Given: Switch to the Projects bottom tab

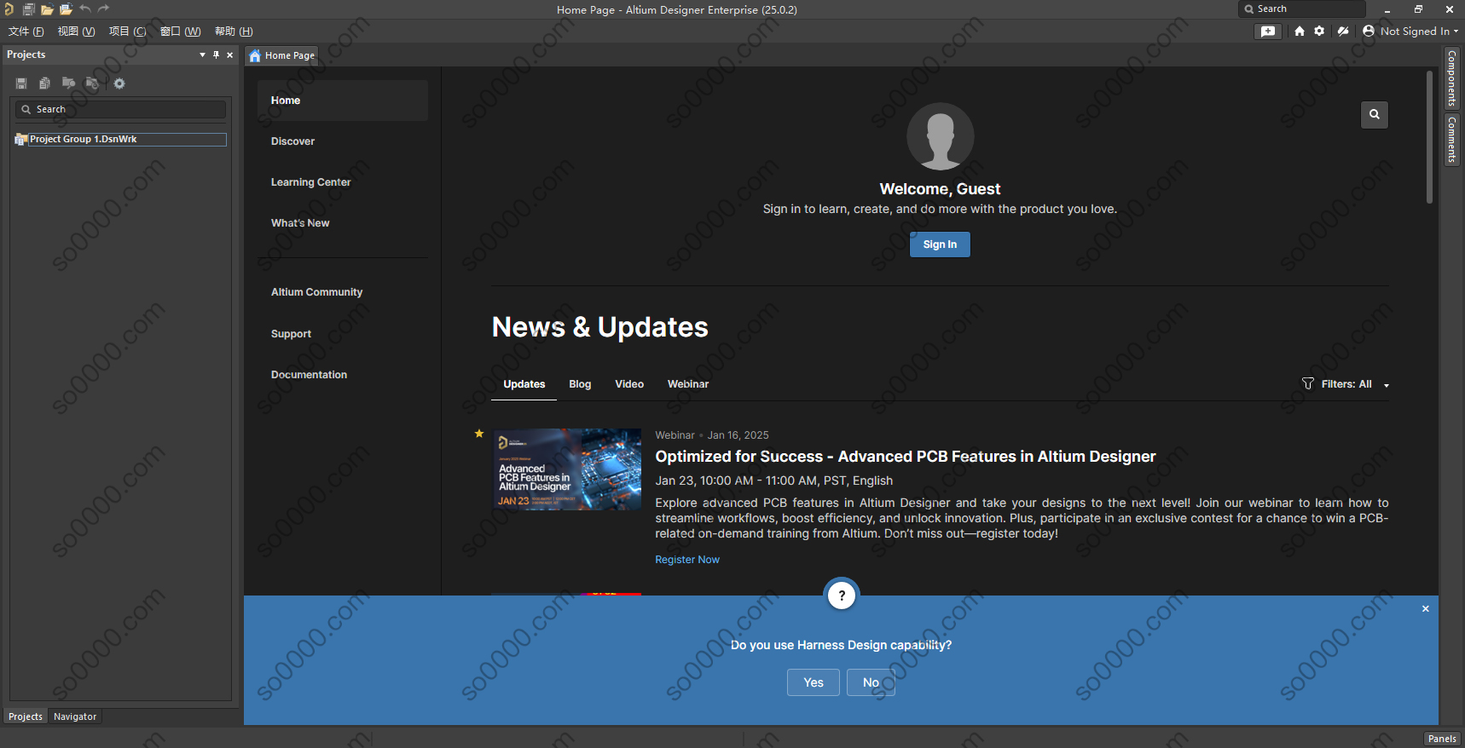Looking at the screenshot, I should click(26, 716).
